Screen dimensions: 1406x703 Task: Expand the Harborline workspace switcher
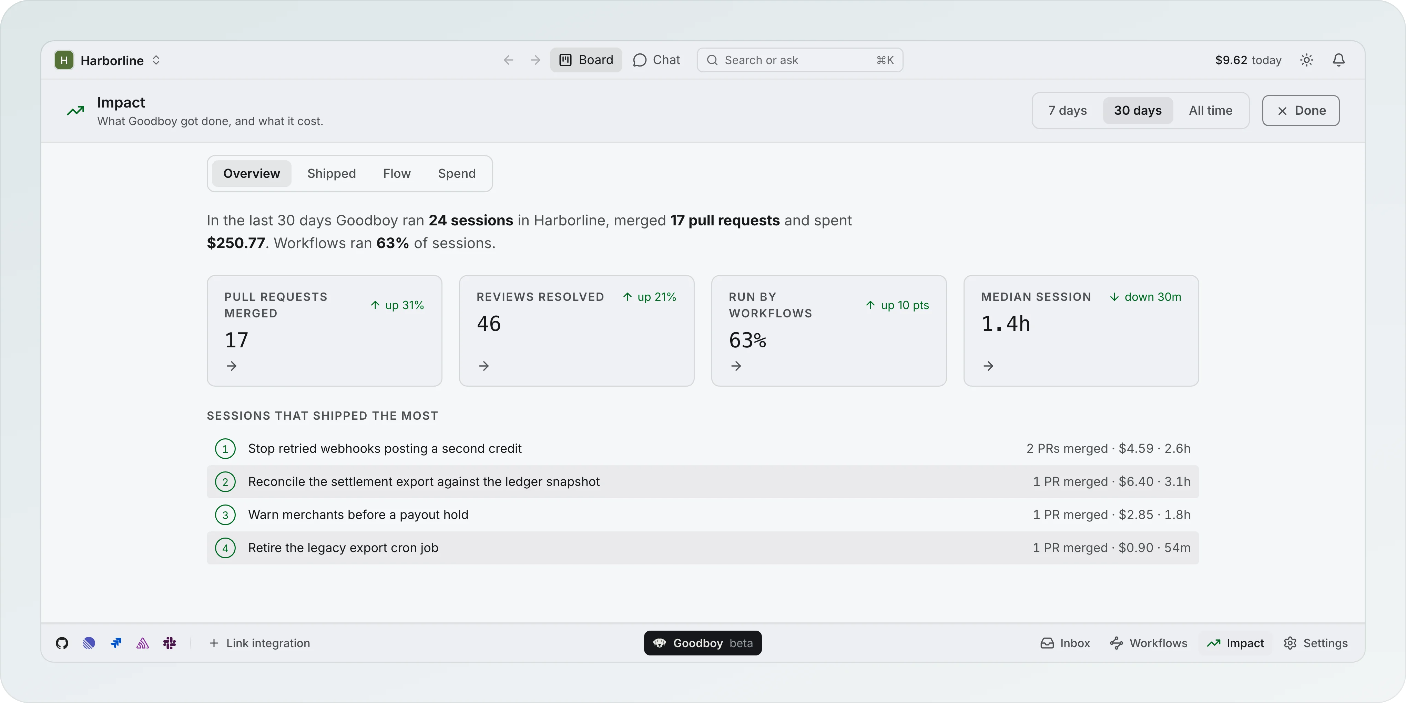click(156, 60)
